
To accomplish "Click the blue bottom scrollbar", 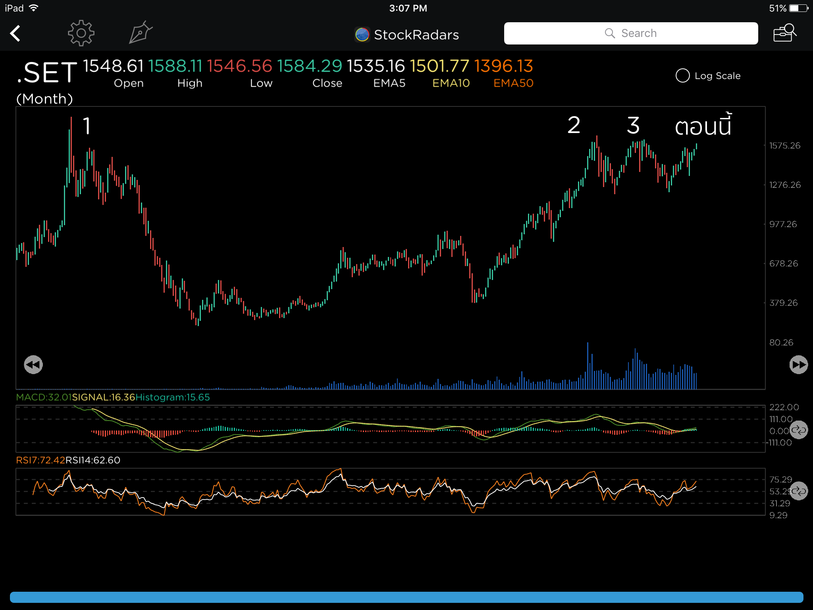I will click(x=406, y=597).
